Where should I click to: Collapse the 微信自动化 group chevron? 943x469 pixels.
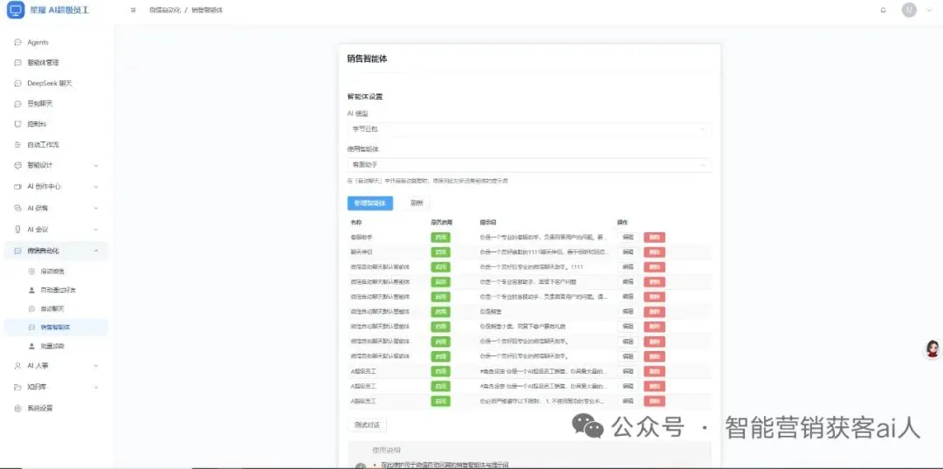point(96,251)
